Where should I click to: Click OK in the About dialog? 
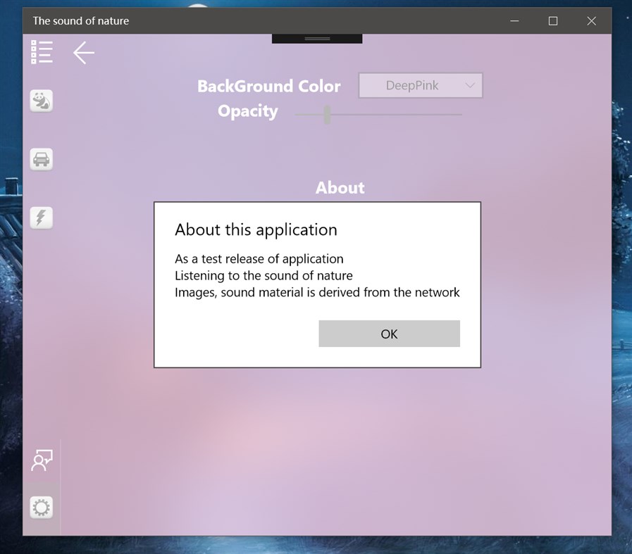pos(389,334)
